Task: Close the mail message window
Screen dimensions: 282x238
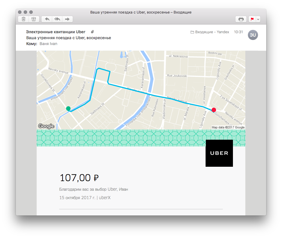Action: coord(20,12)
